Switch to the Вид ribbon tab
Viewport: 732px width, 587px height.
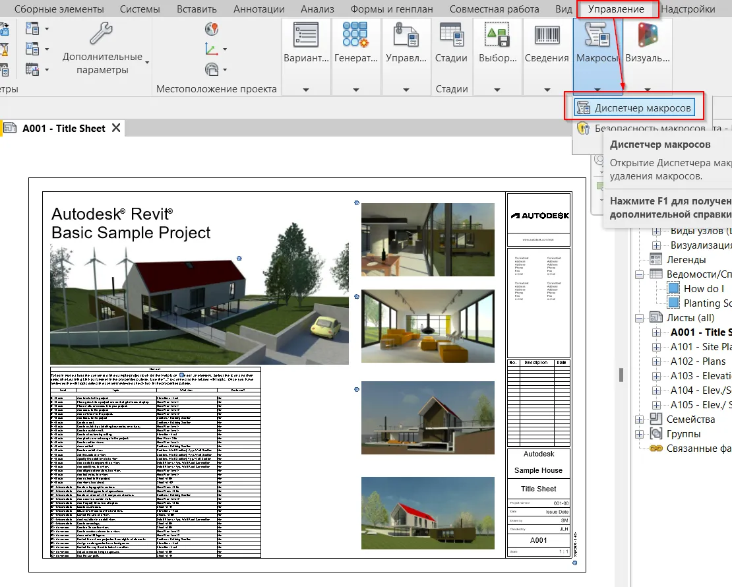pos(563,9)
